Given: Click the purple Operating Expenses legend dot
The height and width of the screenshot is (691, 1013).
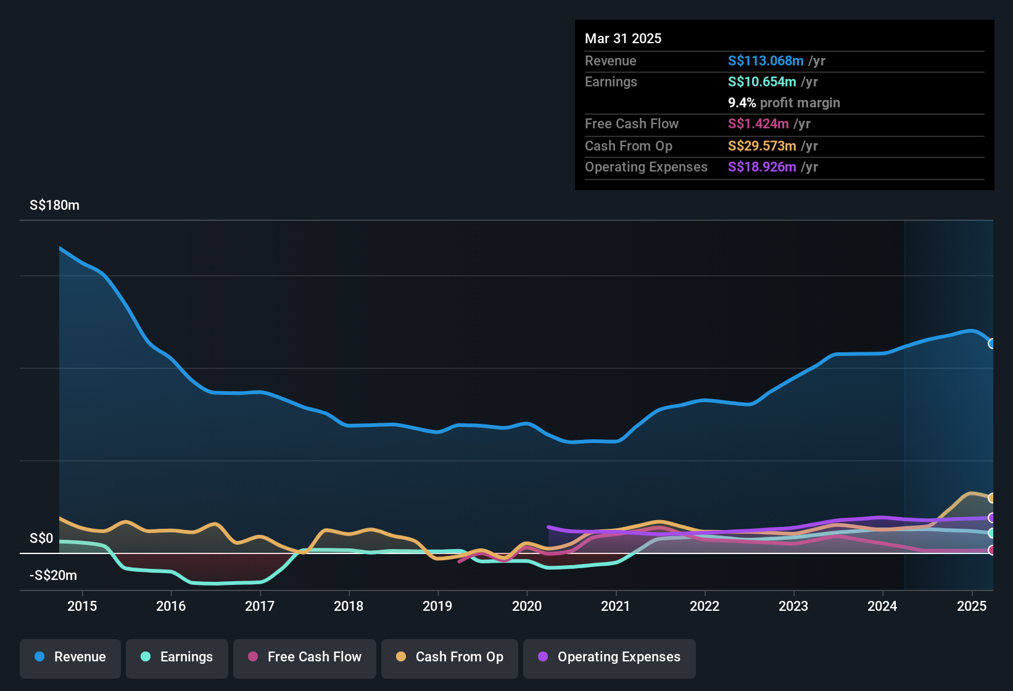Looking at the screenshot, I should pos(543,656).
